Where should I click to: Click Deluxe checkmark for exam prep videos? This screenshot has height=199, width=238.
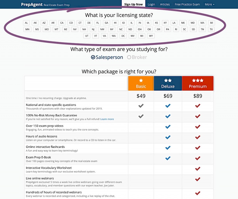pyautogui.click(x=168, y=127)
